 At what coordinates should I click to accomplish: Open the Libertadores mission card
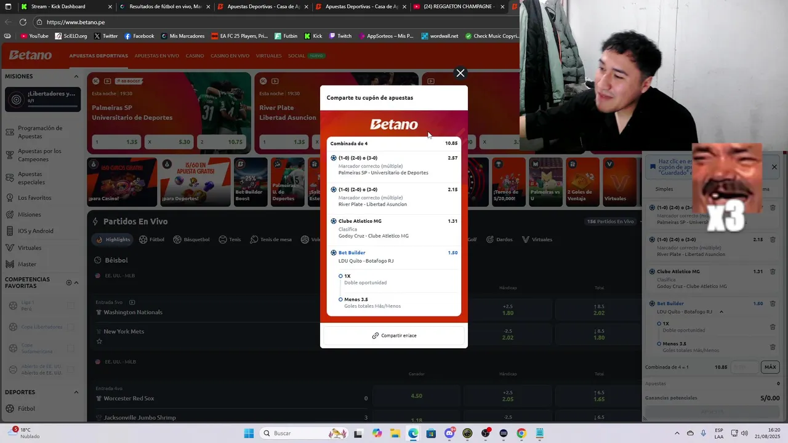[x=42, y=99]
